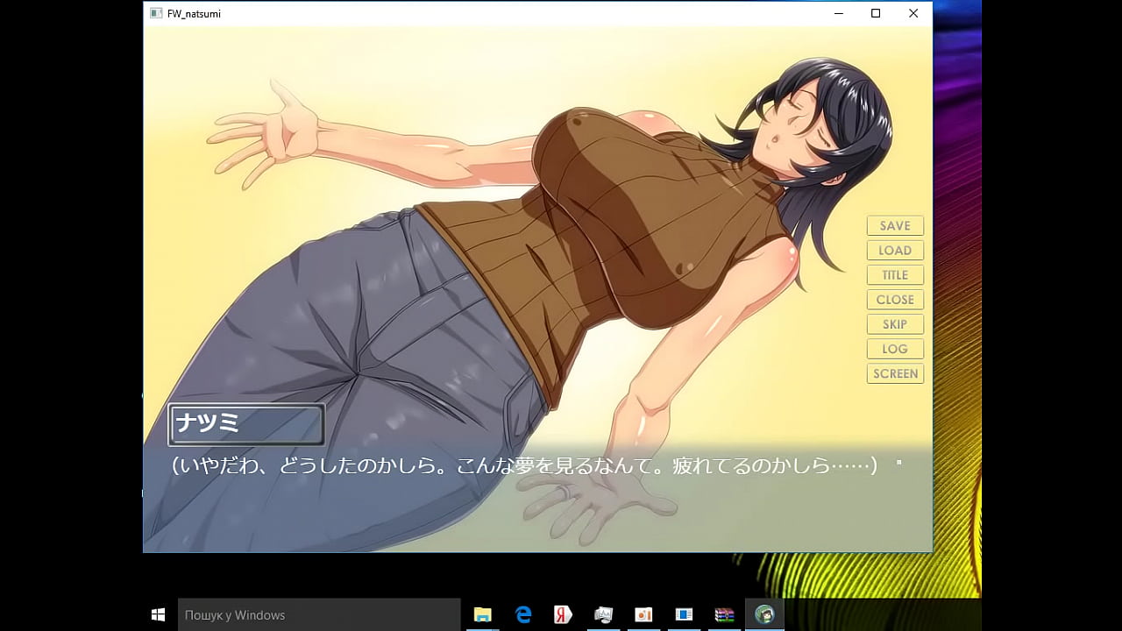Image resolution: width=1122 pixels, height=631 pixels.
Task: Launch Microsoft Edge from taskbar
Action: 523,614
